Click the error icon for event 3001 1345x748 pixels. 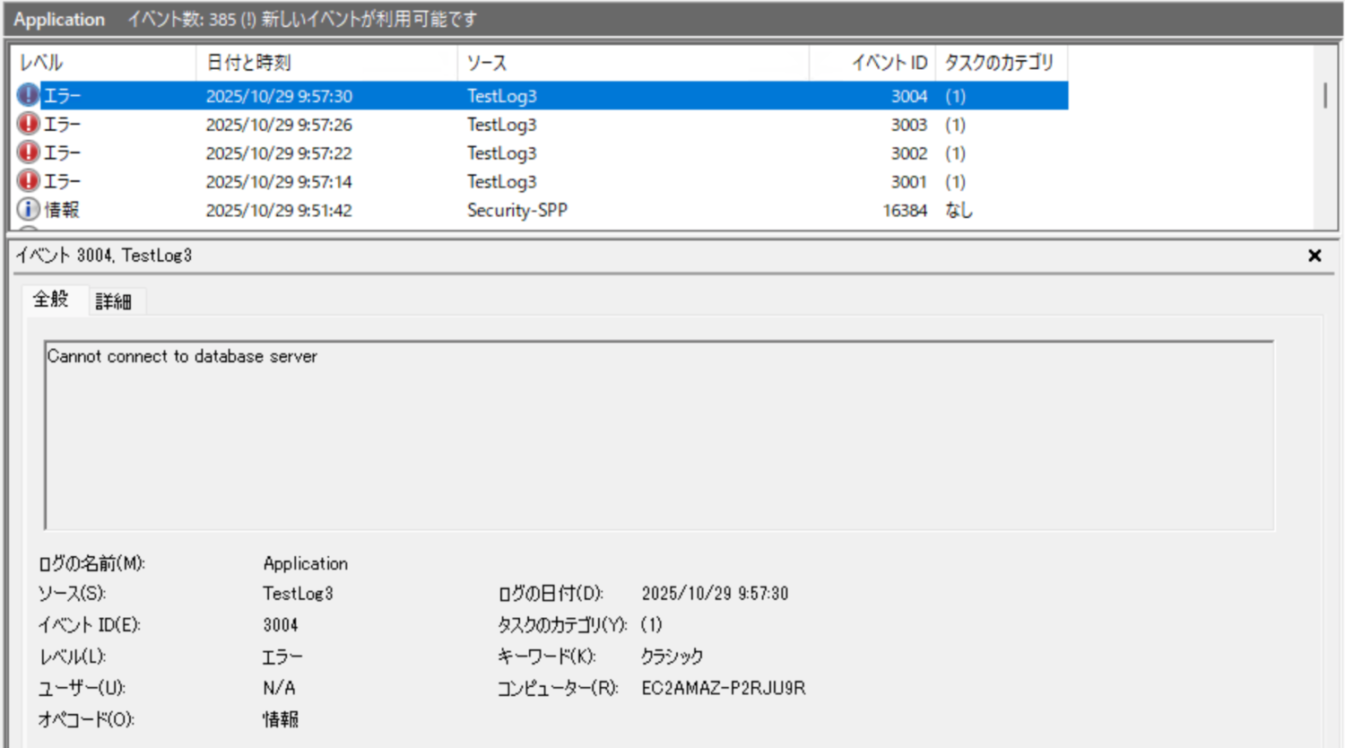tap(29, 181)
